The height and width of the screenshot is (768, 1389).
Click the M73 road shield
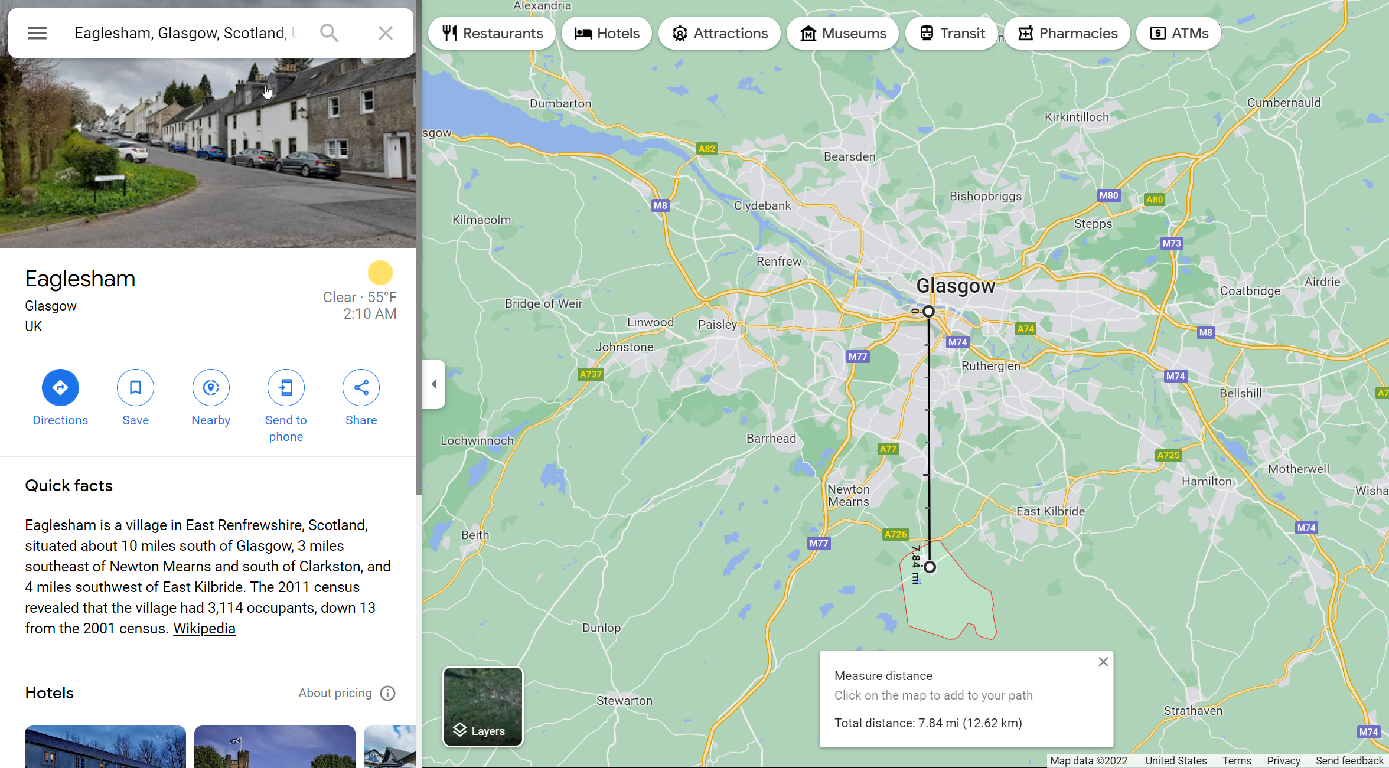click(1172, 243)
